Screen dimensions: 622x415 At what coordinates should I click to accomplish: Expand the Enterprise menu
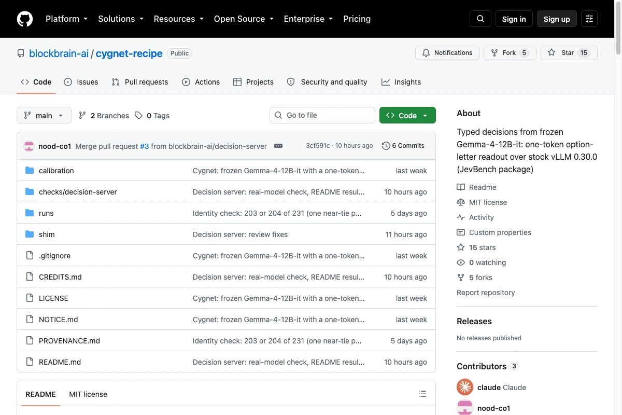point(308,19)
